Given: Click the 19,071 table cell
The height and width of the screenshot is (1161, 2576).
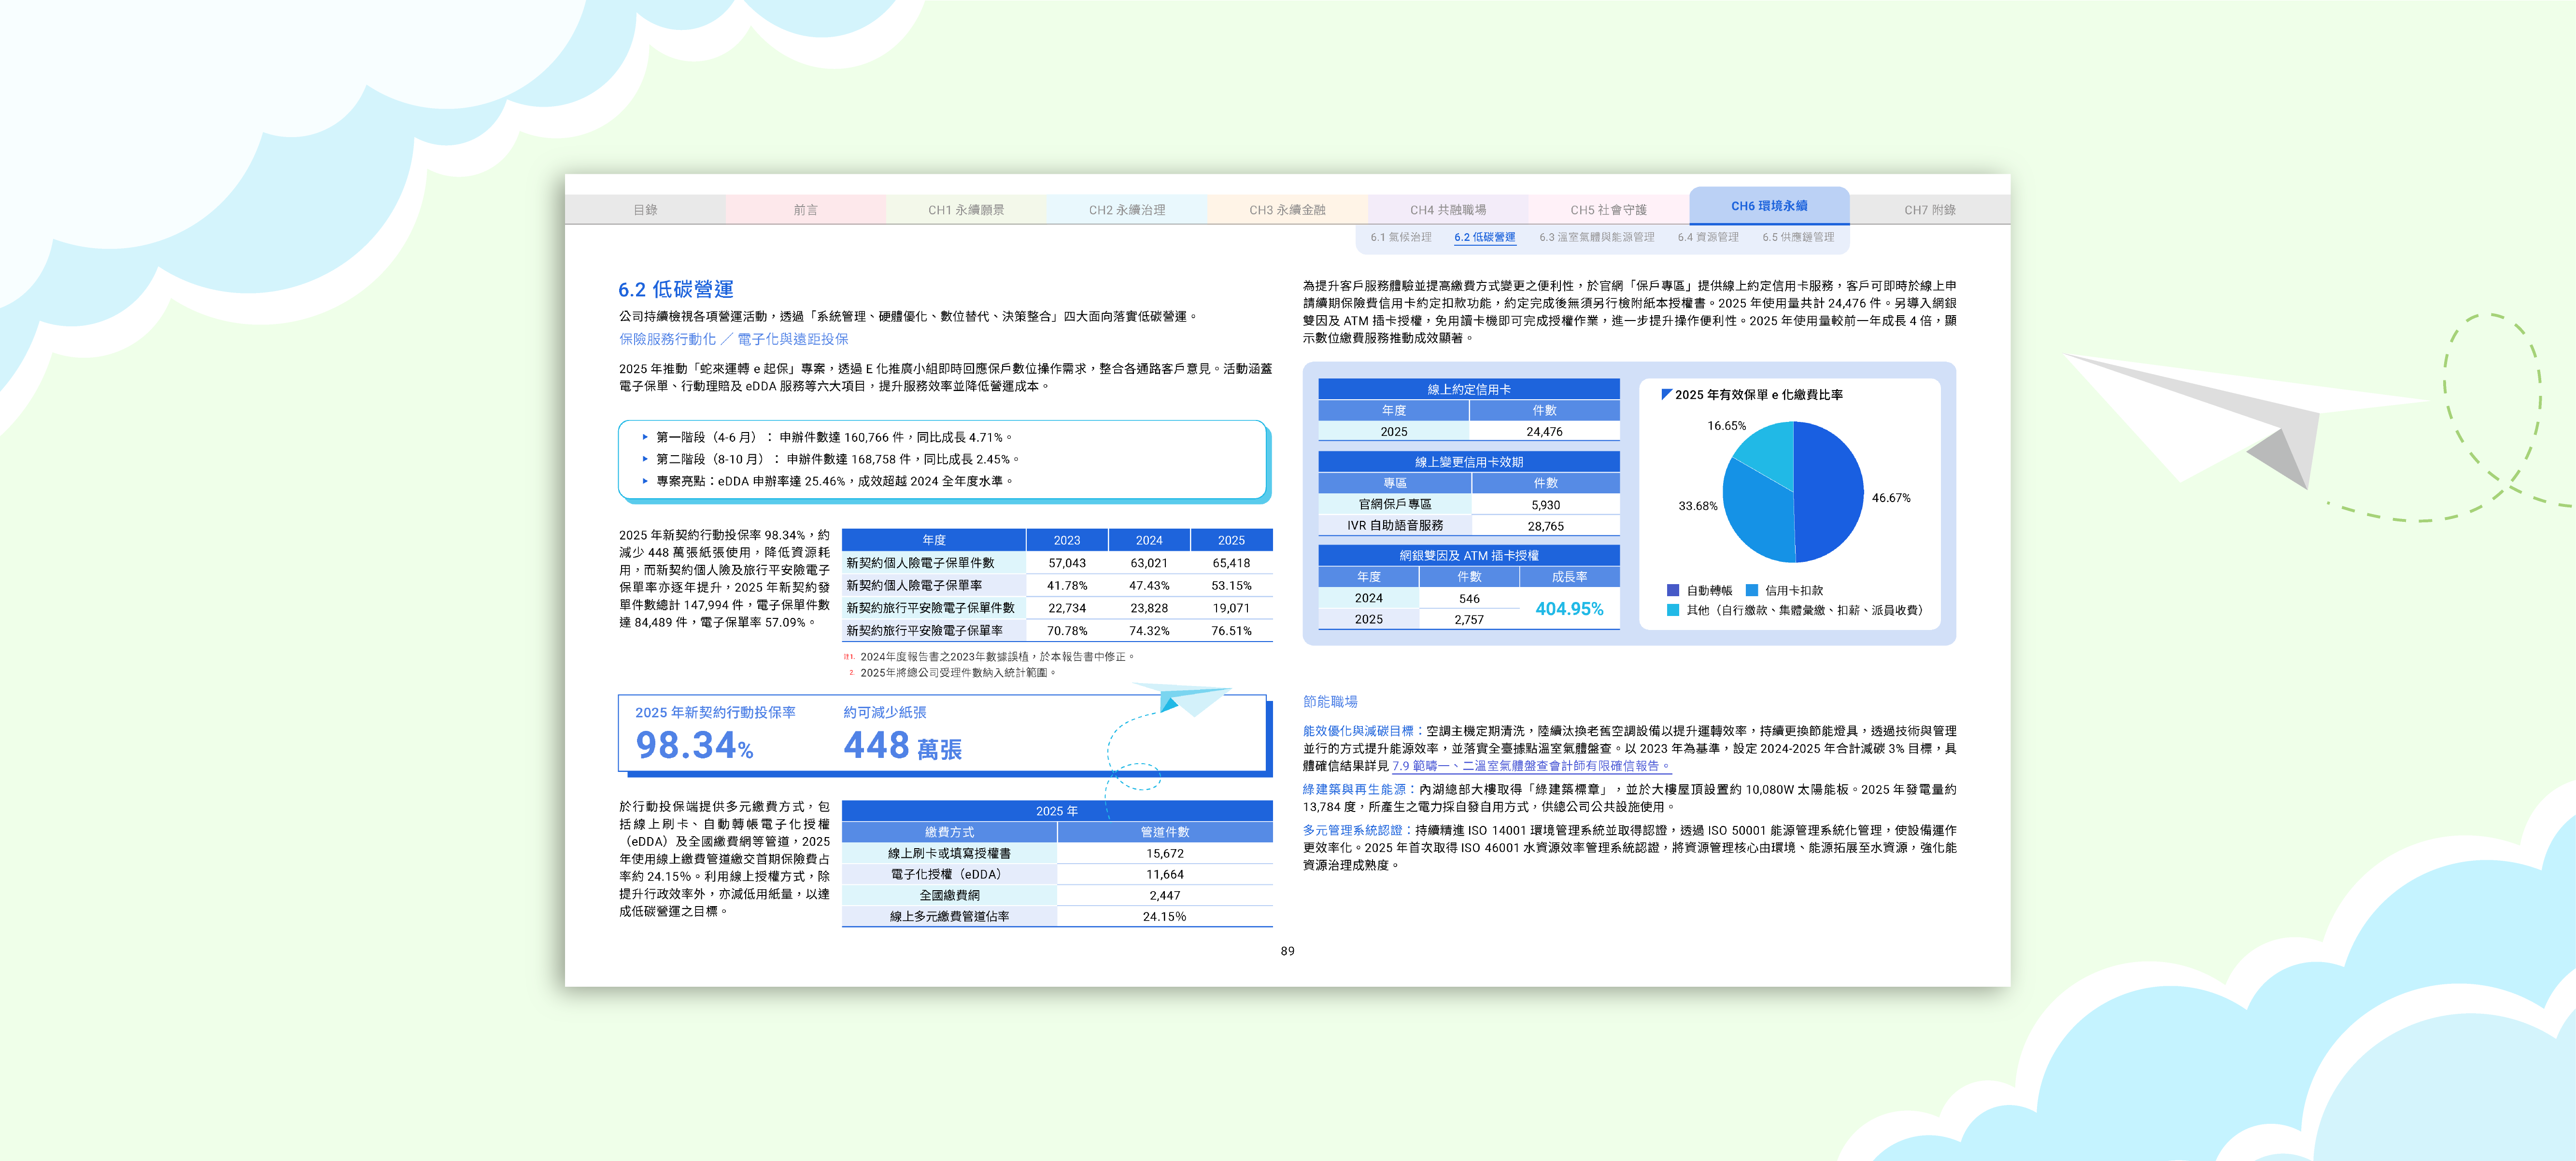Looking at the screenshot, I should click(x=1231, y=608).
